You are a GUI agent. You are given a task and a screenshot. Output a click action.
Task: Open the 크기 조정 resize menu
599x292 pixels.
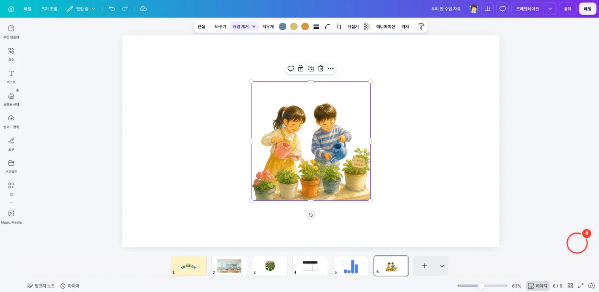coord(49,9)
